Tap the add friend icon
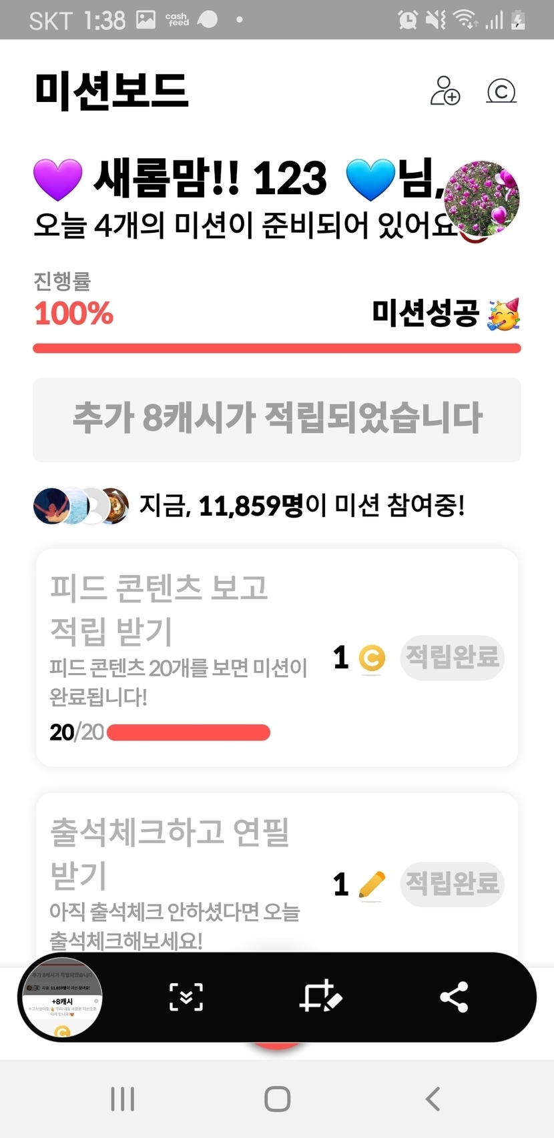The width and height of the screenshot is (554, 1138). pos(445,91)
